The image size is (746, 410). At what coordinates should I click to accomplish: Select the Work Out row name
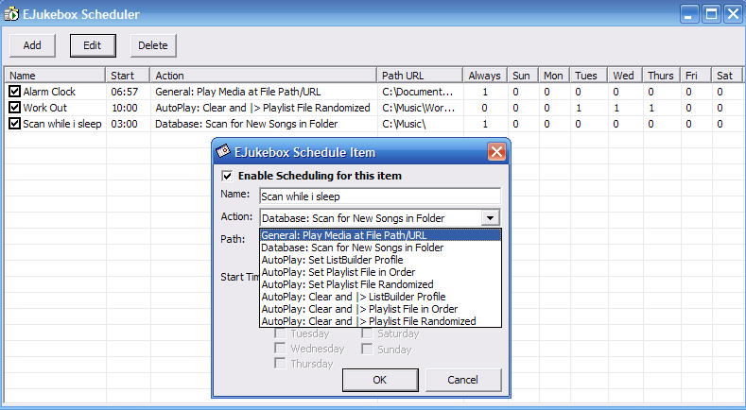tap(45, 108)
